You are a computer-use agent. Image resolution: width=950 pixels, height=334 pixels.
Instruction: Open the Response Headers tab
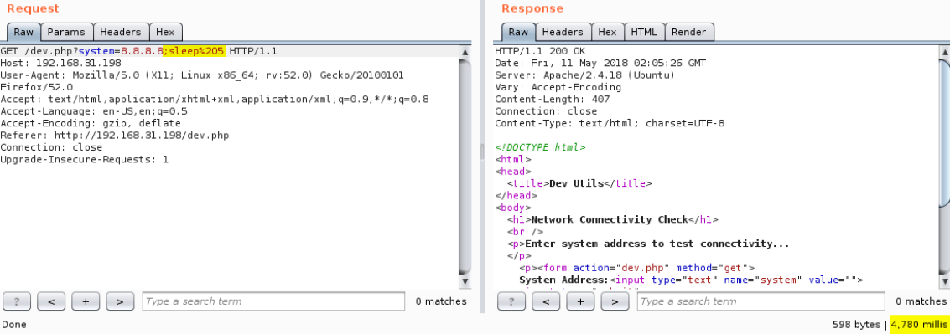[563, 32]
